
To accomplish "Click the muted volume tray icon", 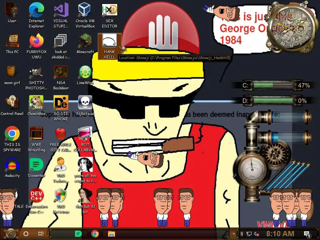I will pyautogui.click(x=256, y=234).
